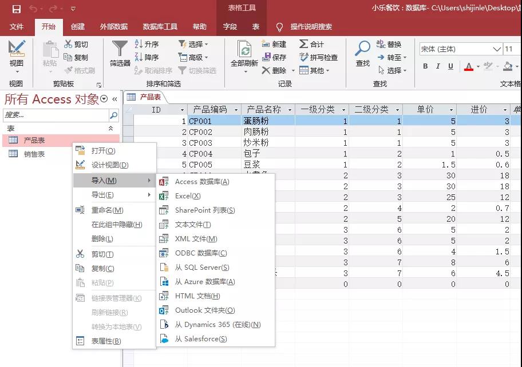
Task: Click 替换 replace in ribbon
Action: (x=389, y=44)
